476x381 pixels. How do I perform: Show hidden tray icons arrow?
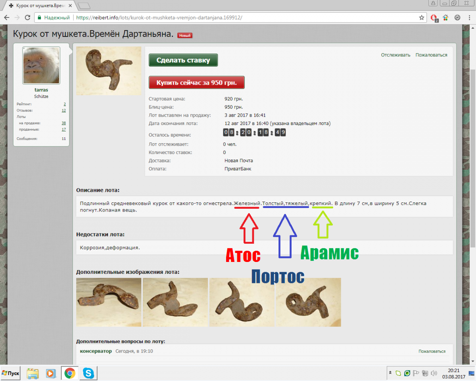[x=390, y=373]
